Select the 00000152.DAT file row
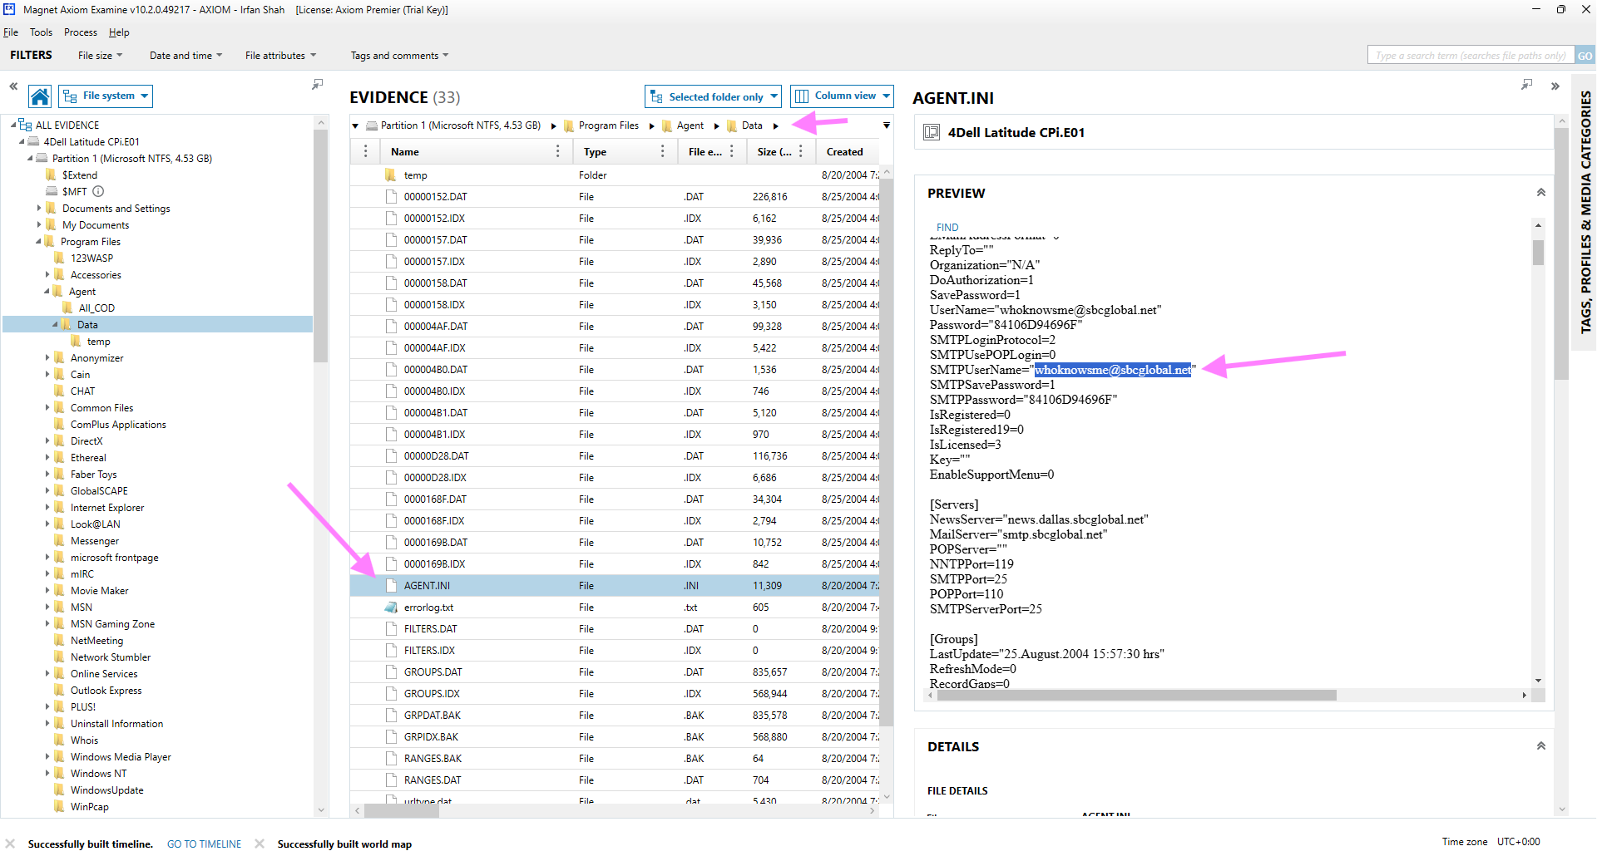The height and width of the screenshot is (856, 1597). tap(615, 197)
